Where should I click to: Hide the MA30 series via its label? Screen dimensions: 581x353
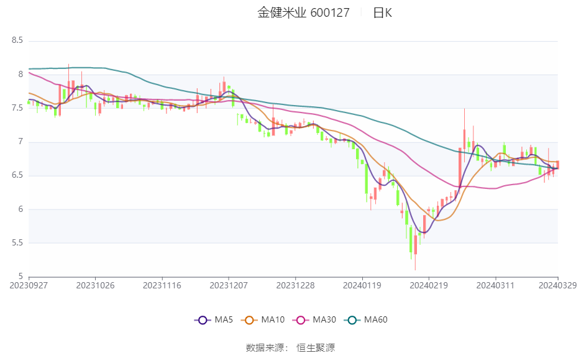click(324, 319)
